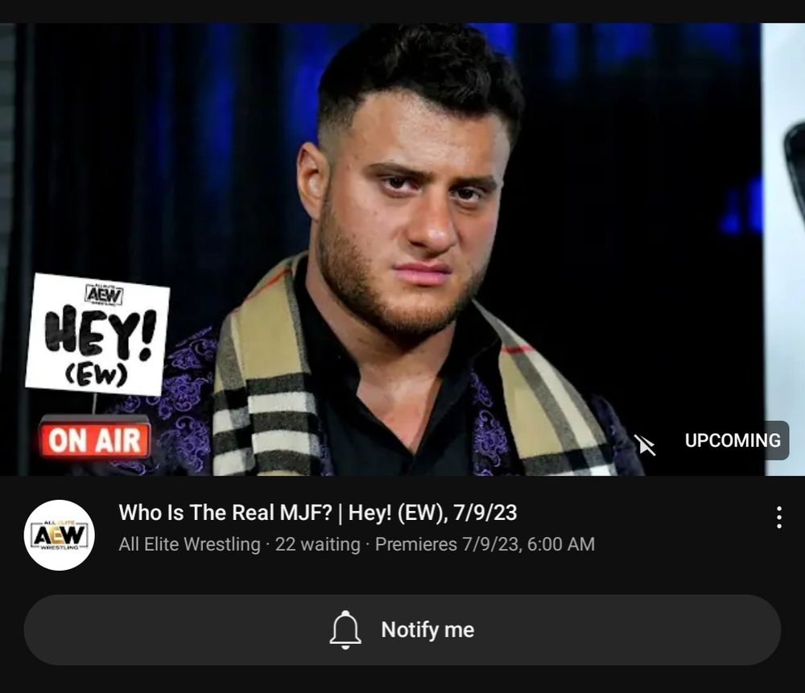Open the three-dot video options menu

click(x=778, y=517)
